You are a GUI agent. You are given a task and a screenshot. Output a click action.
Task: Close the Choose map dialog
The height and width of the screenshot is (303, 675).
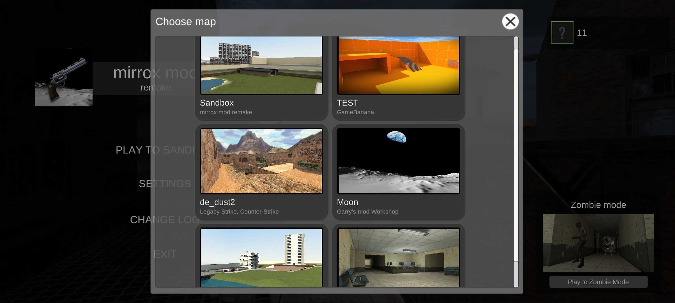510,22
